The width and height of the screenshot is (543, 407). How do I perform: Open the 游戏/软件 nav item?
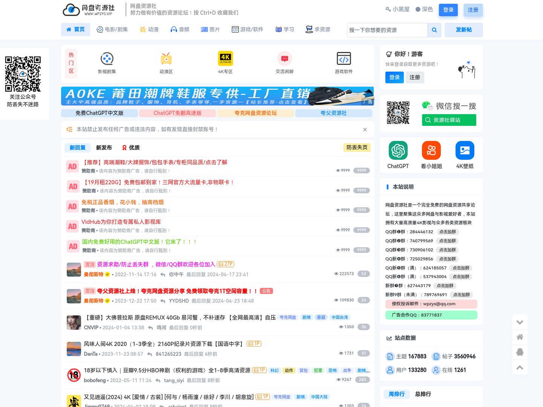pyautogui.click(x=247, y=29)
